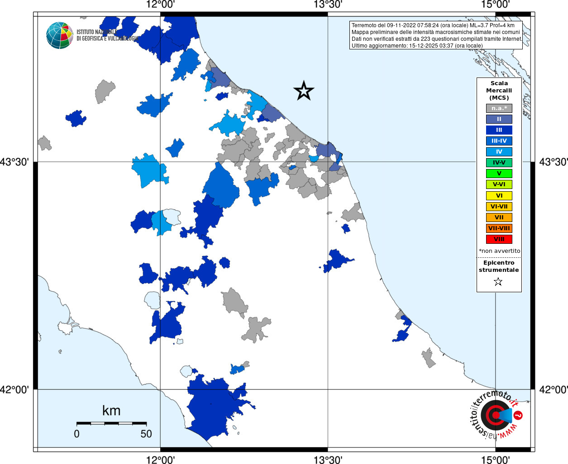568x464 pixels.
Task: Click the legend epicentro strumentale star
Action: coord(498,282)
